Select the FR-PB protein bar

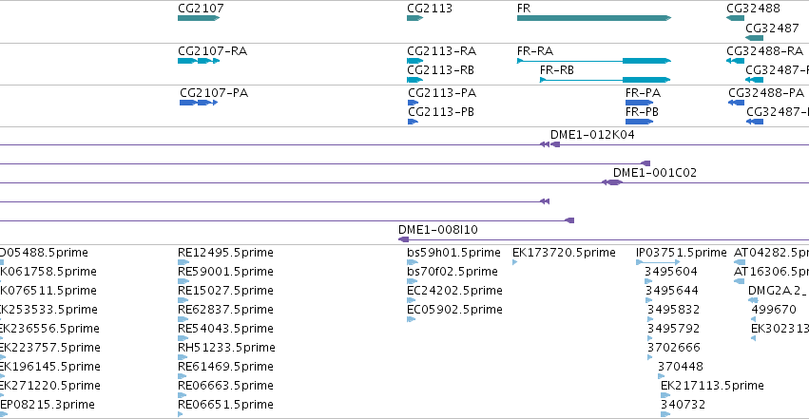point(639,122)
